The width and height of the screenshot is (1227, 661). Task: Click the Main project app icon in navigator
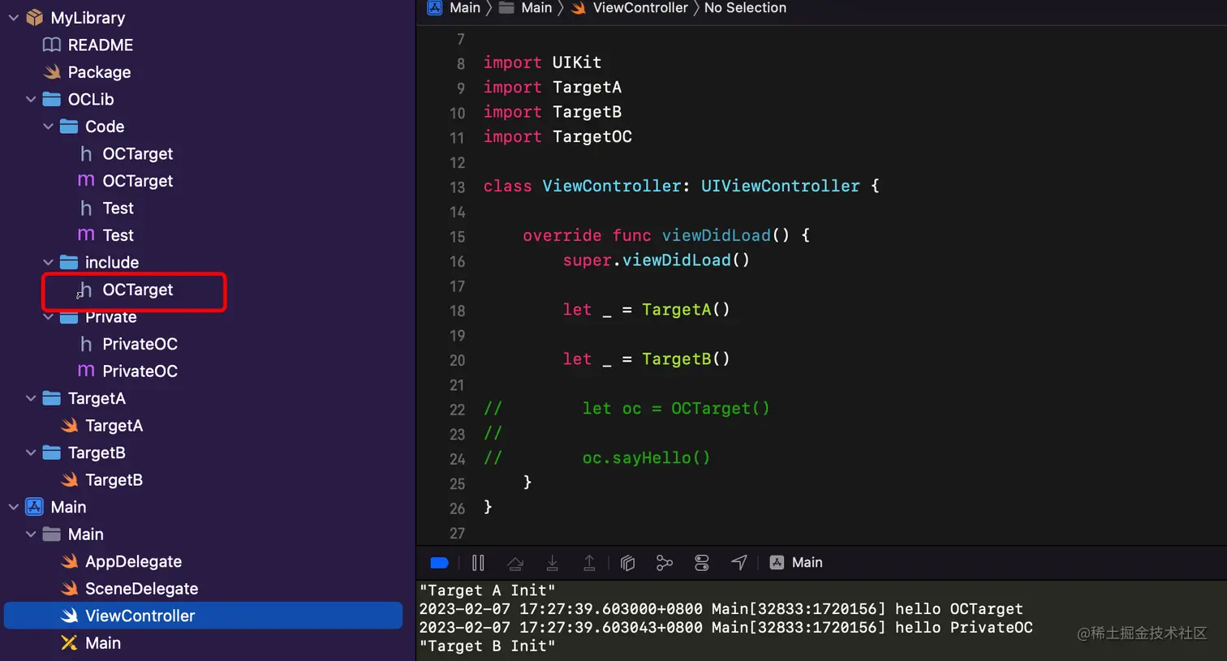(34, 507)
